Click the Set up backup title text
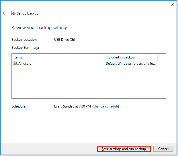The height and width of the screenshot is (156, 178). [28, 13]
